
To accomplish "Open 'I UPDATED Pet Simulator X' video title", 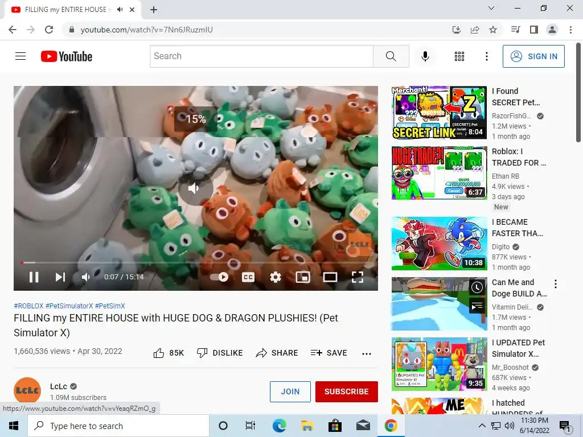I will coord(518,348).
